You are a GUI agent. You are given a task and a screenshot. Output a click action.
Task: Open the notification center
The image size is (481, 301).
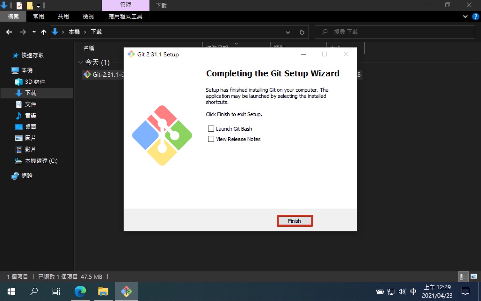465,292
